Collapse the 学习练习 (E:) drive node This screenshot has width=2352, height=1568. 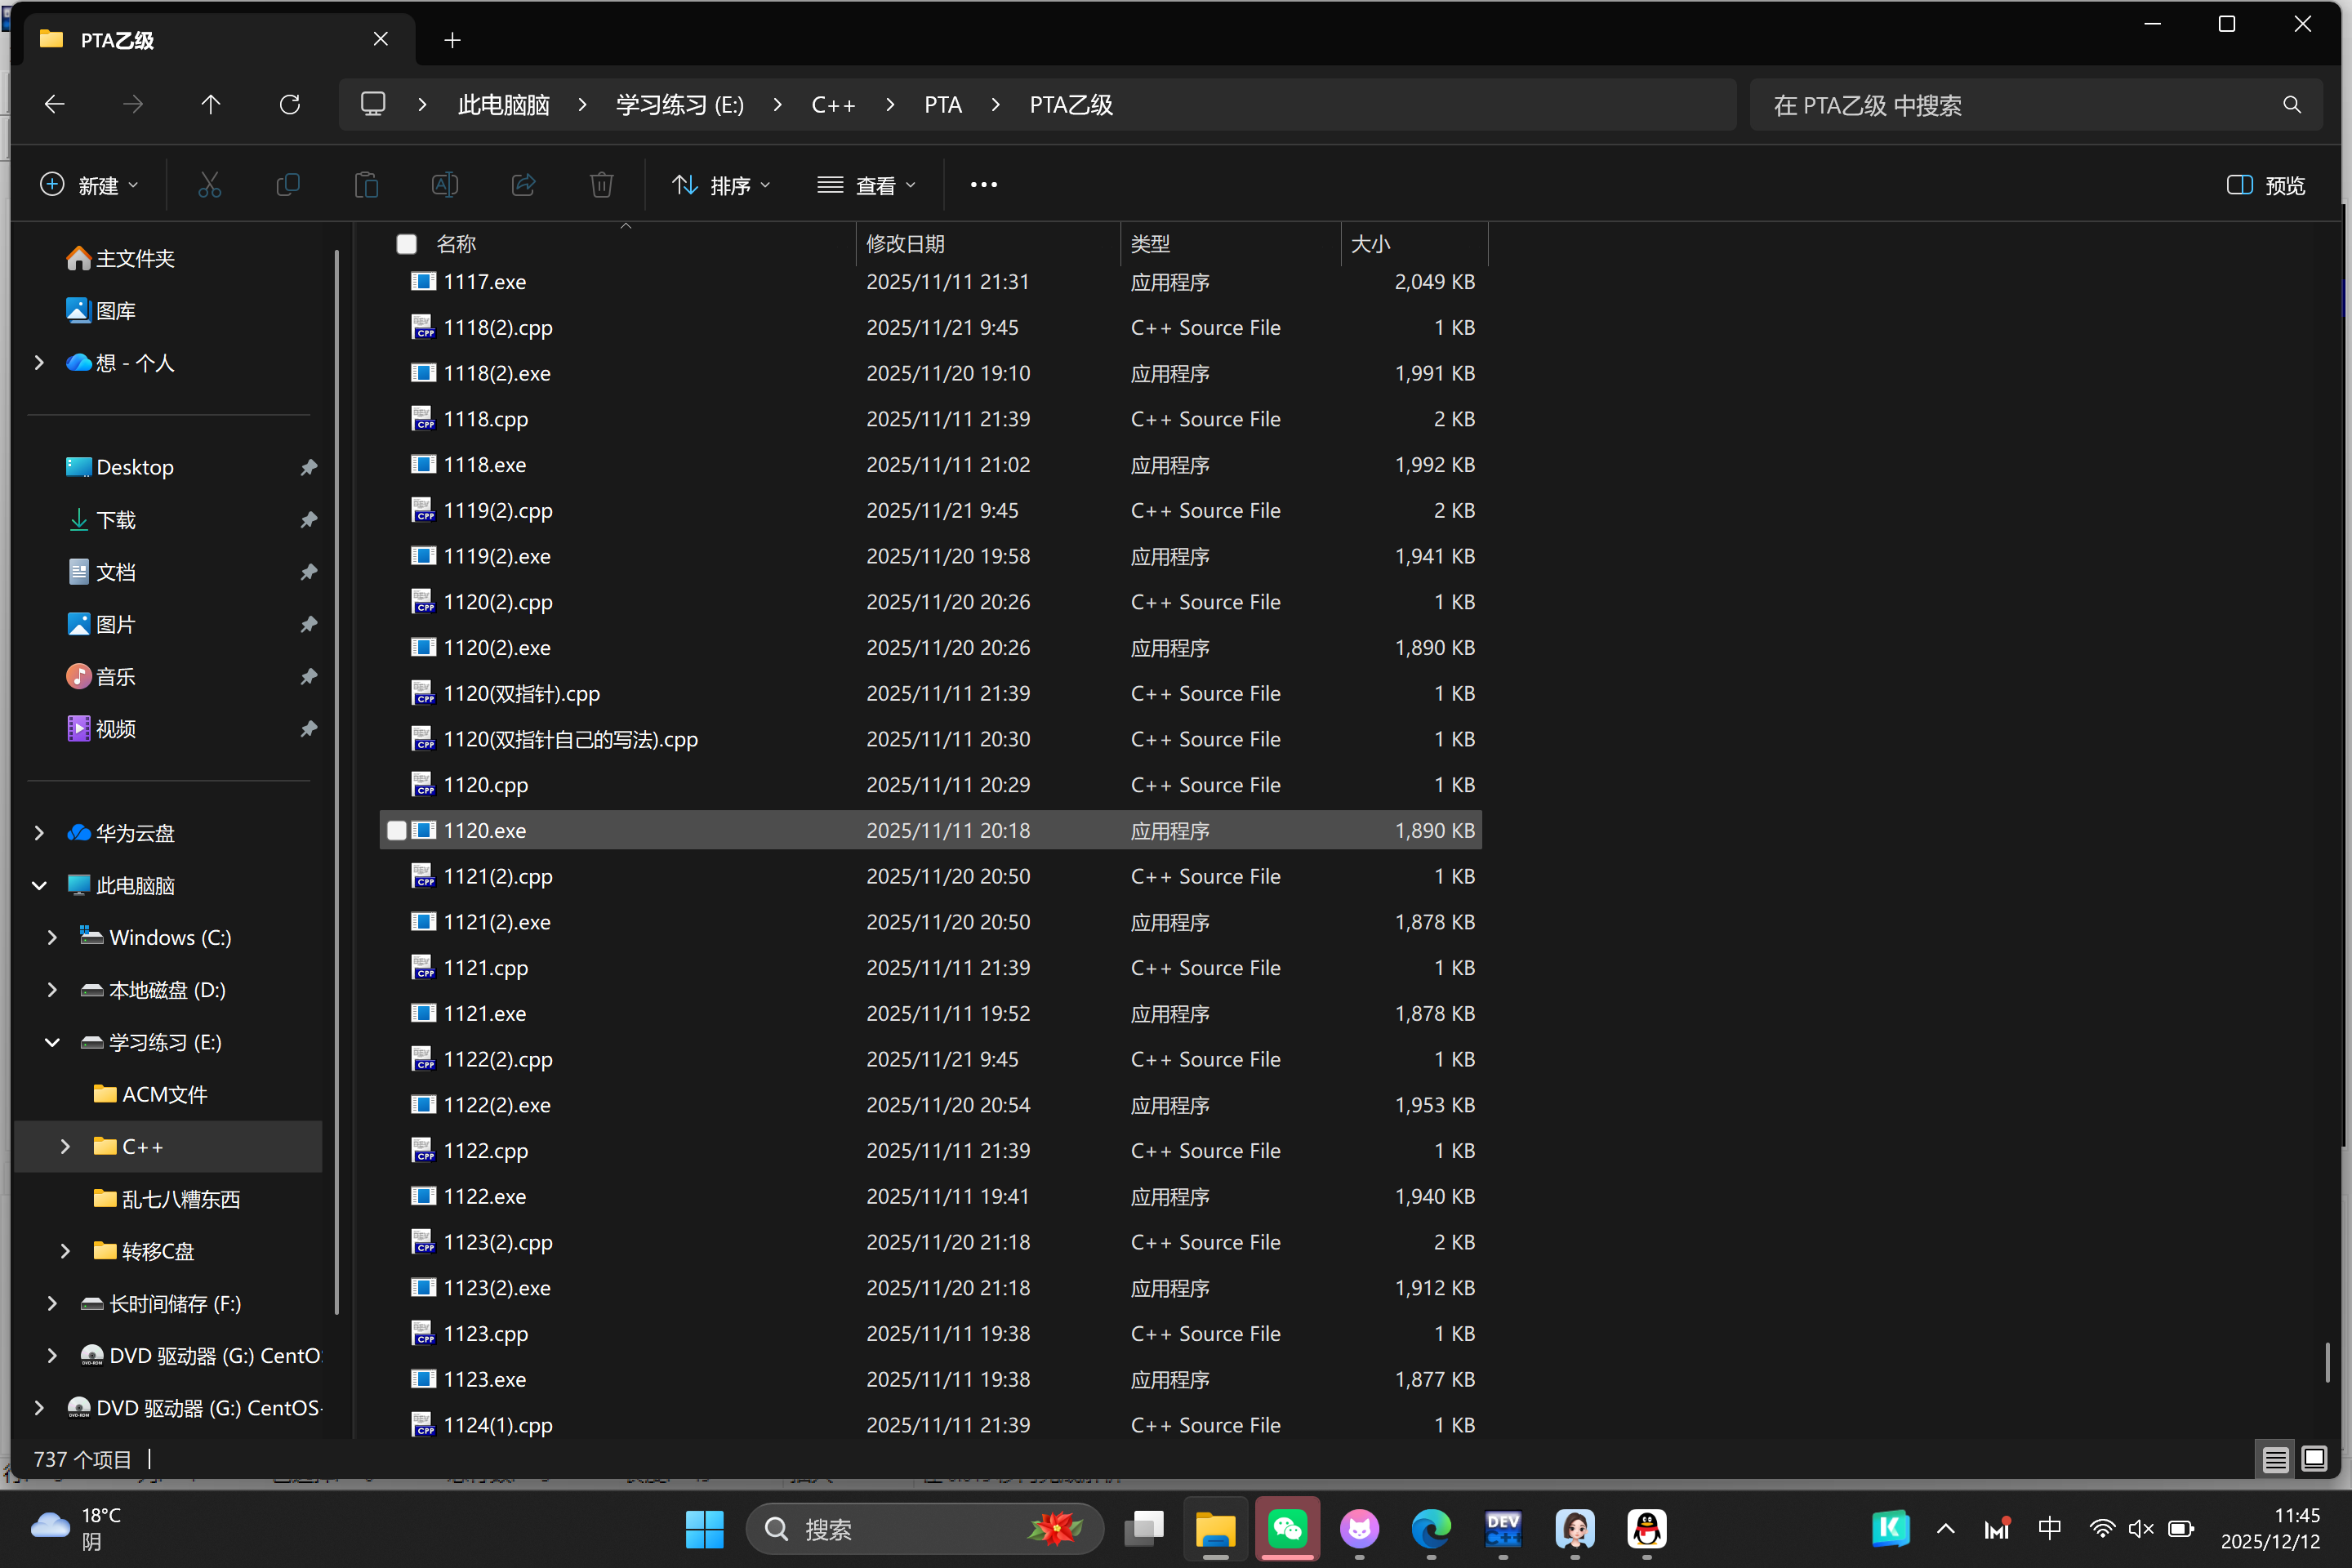pos(52,1042)
